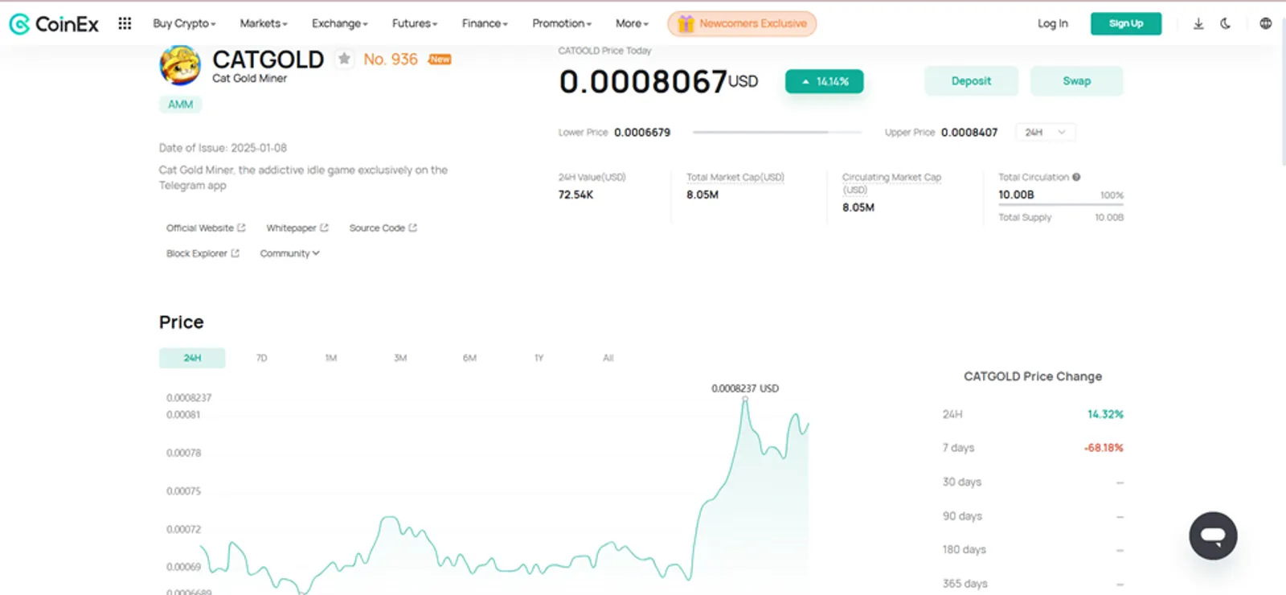Screen dimensions: 1286x595
Task: Click the New badge next to ranking
Action: pyautogui.click(x=440, y=59)
